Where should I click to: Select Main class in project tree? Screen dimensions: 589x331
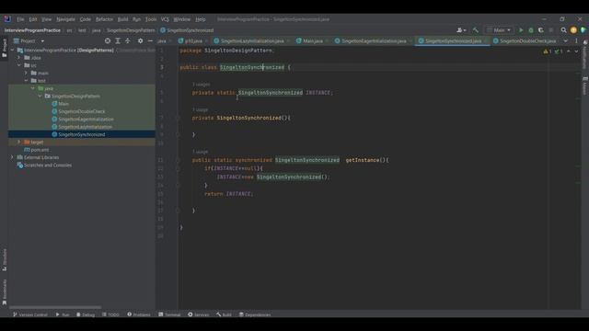[x=64, y=104]
